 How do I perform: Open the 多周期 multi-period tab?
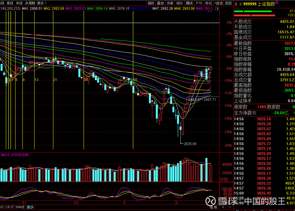(x=30, y=3)
